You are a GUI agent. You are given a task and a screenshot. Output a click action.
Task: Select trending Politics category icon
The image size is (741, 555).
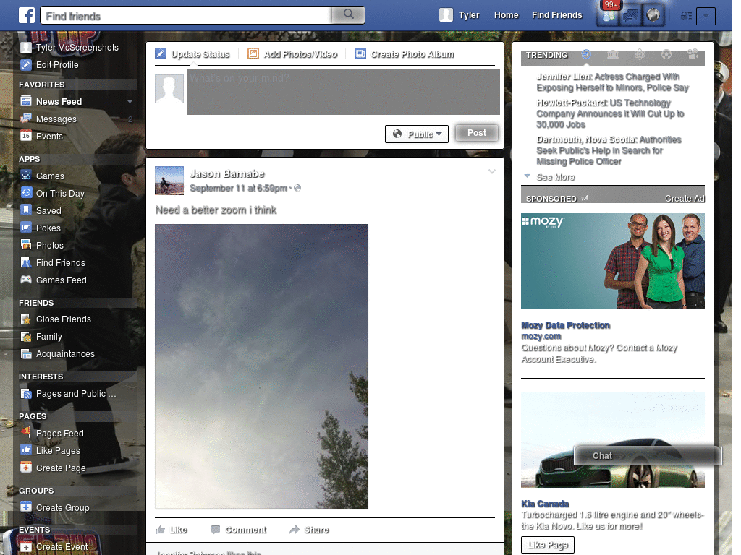613,55
